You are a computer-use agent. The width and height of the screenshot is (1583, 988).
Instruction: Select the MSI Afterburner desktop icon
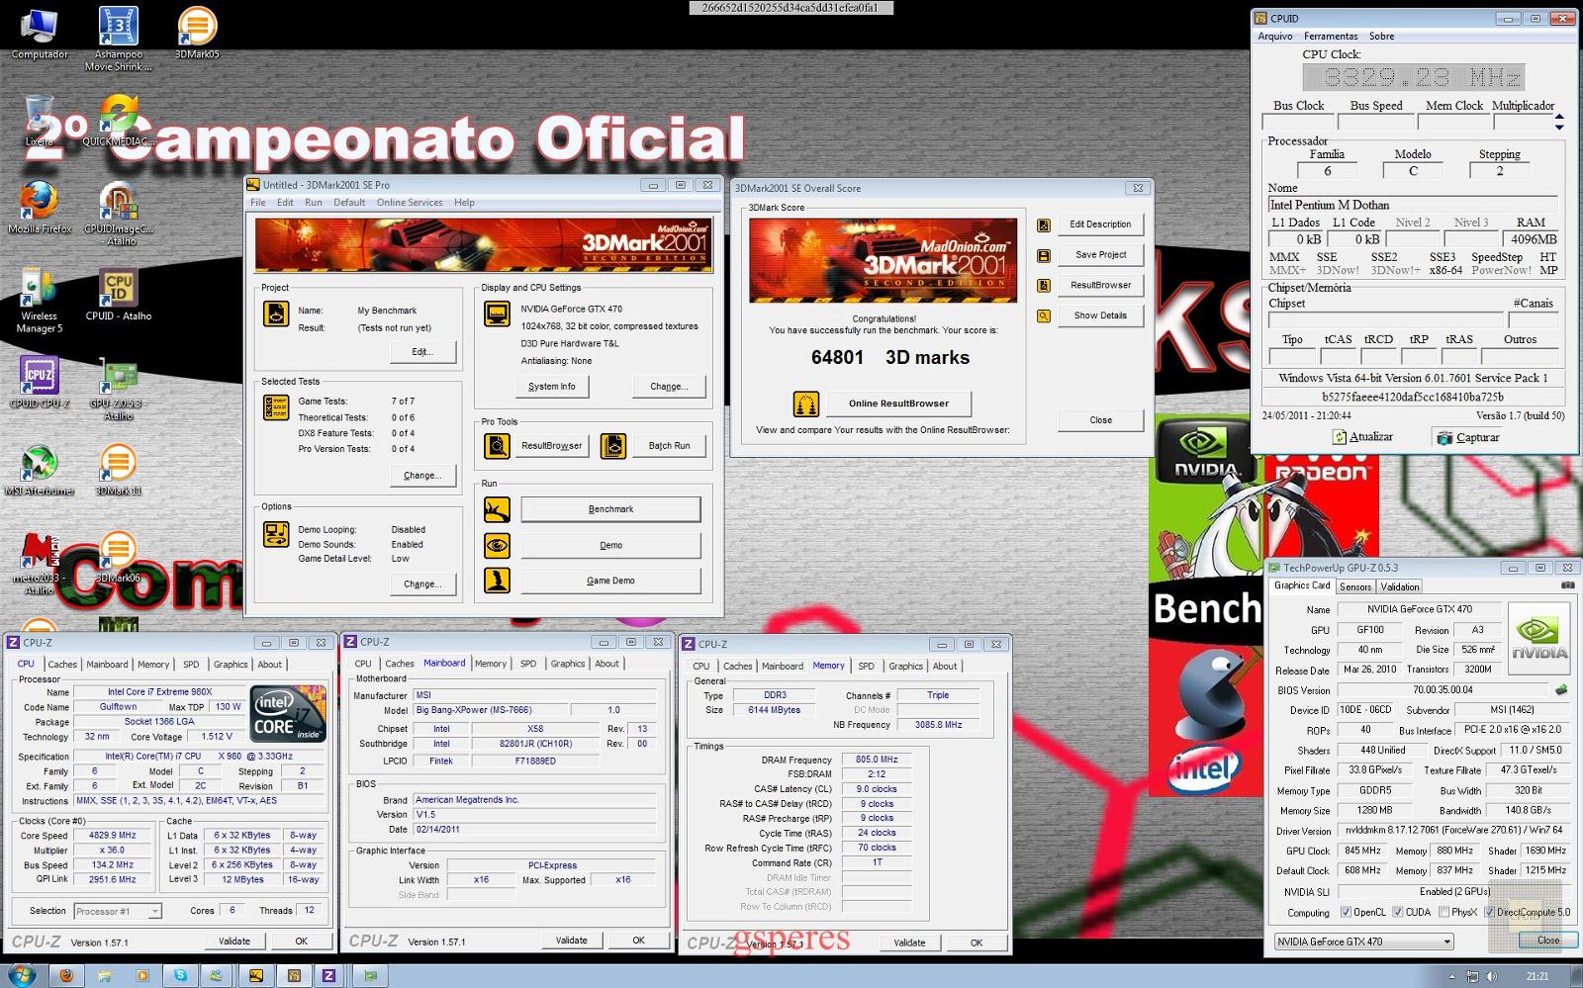click(x=40, y=470)
